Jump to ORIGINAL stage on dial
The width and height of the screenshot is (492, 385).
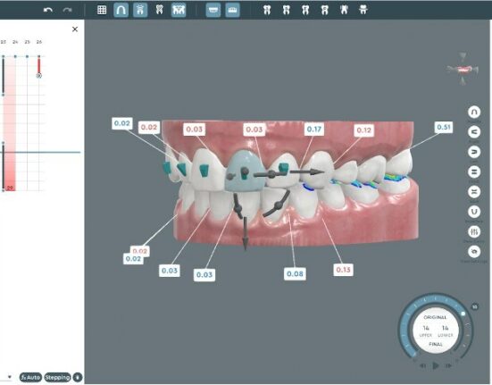[435, 317]
